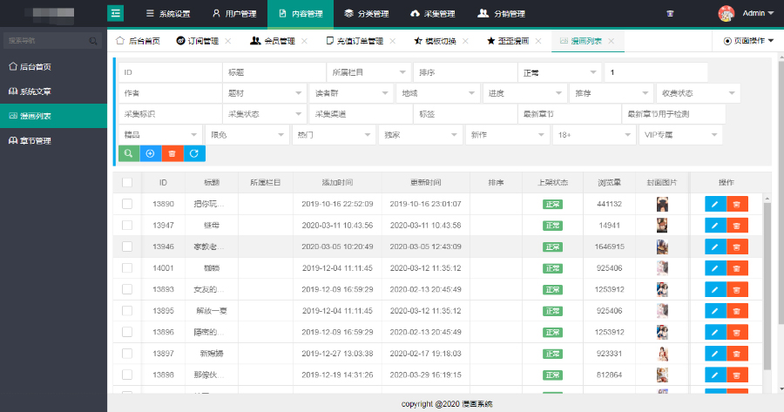This screenshot has width=784, height=412.
Task: Toggle the sidebar collapse icon in top bar
Action: [115, 13]
